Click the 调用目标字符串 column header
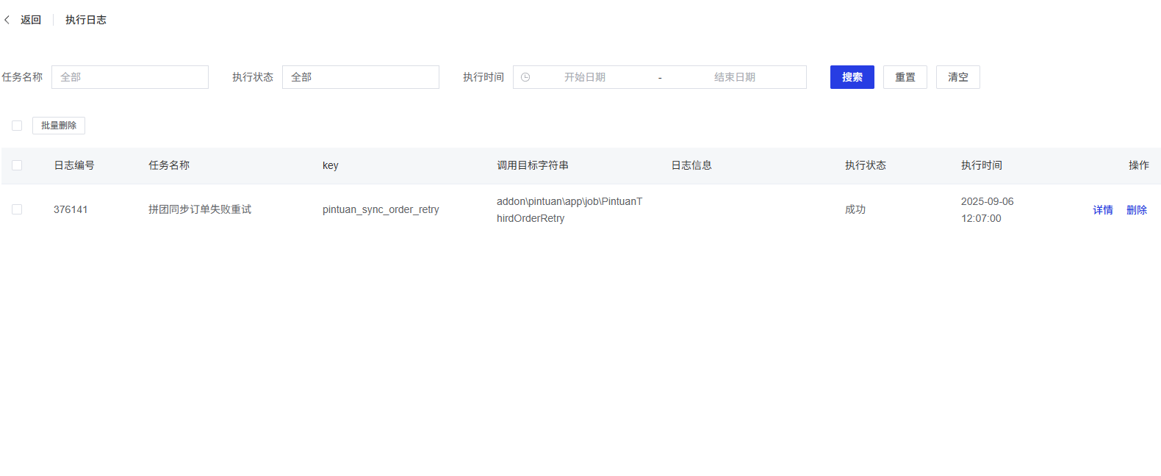The height and width of the screenshot is (476, 1161). coord(533,165)
